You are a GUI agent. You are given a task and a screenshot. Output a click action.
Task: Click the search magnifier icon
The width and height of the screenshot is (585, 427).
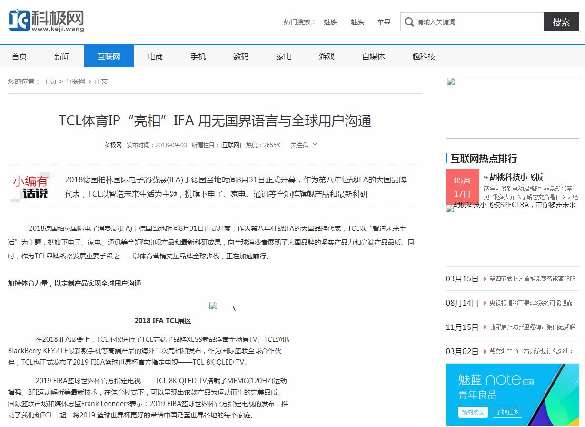[x=409, y=22]
